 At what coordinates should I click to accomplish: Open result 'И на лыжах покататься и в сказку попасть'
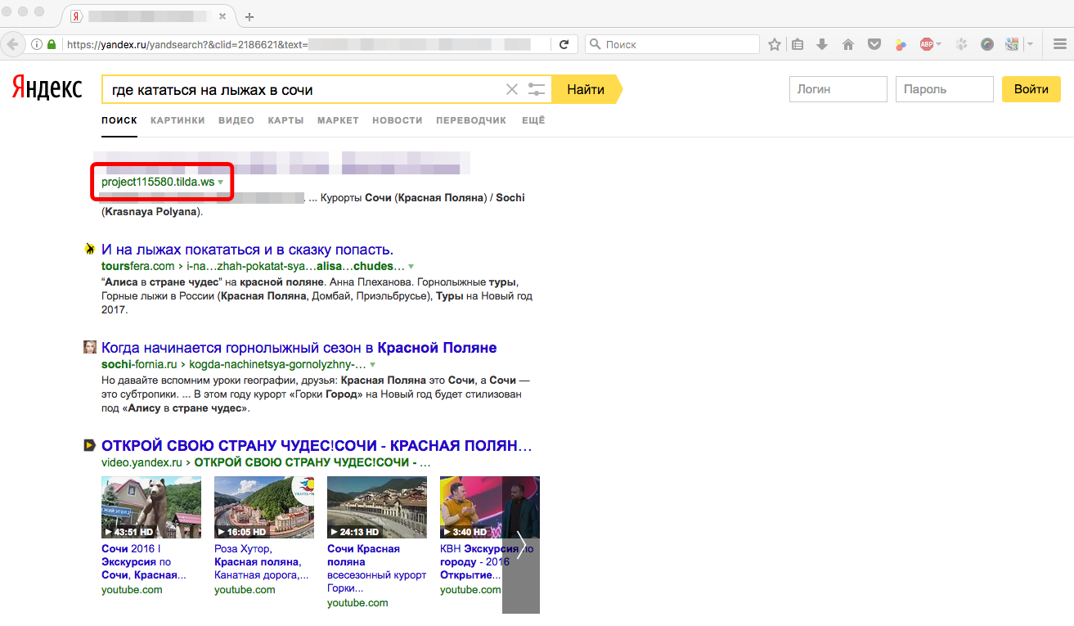pos(247,250)
